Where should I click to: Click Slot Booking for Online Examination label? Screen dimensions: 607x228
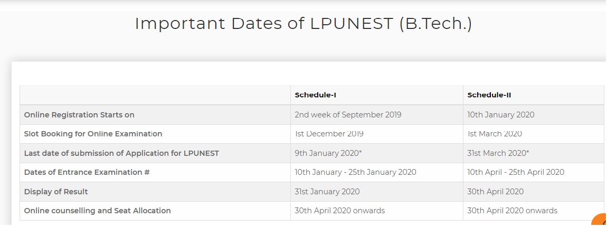coord(93,134)
